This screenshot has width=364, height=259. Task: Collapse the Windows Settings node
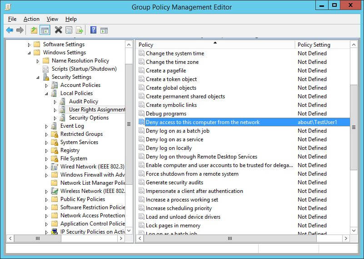coord(29,53)
